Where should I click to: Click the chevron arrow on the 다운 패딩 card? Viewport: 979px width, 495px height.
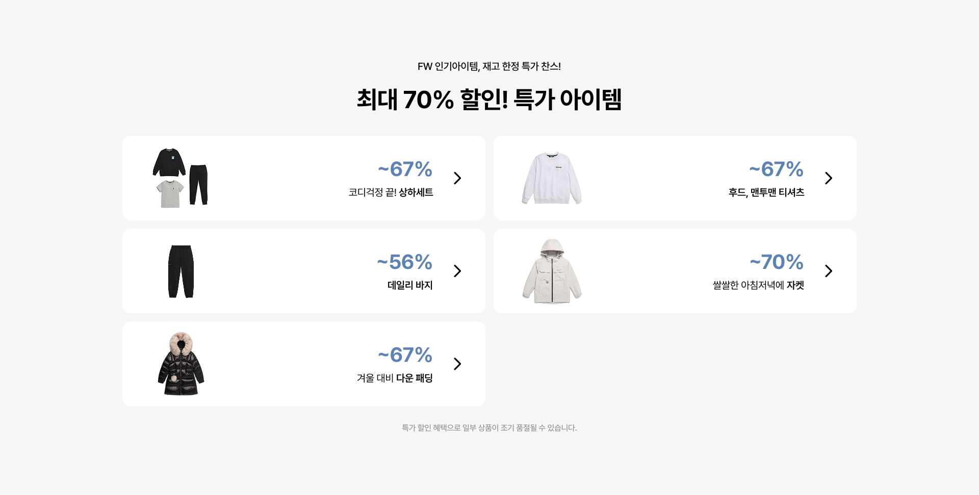pos(457,364)
